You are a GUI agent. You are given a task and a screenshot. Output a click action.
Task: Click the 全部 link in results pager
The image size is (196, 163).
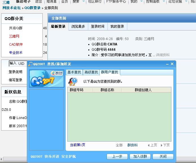[119, 145]
